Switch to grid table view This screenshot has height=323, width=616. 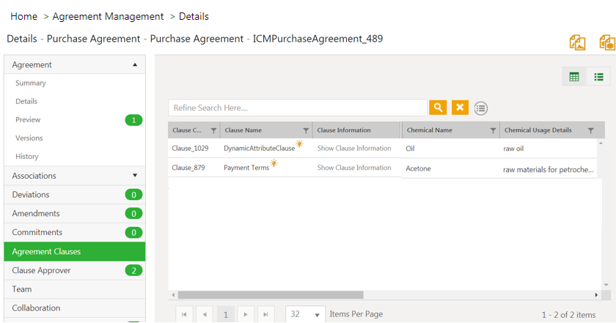574,77
